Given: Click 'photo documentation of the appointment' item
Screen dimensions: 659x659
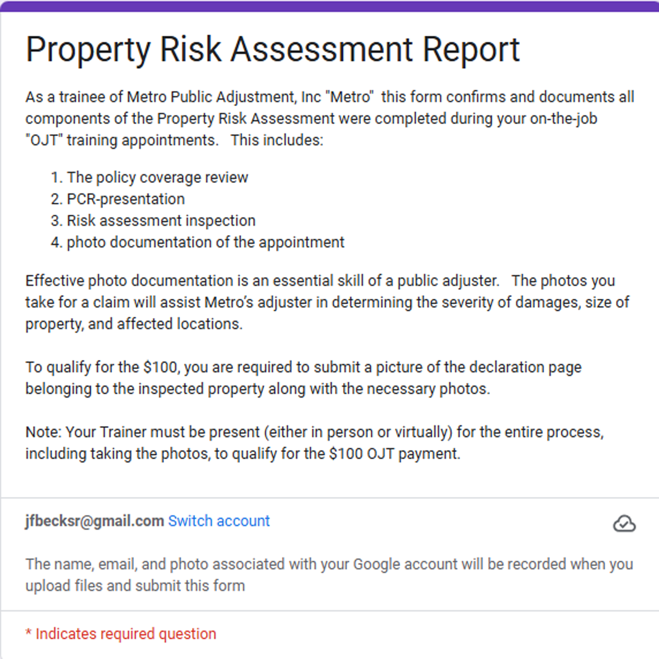Looking at the screenshot, I should 205,242.
